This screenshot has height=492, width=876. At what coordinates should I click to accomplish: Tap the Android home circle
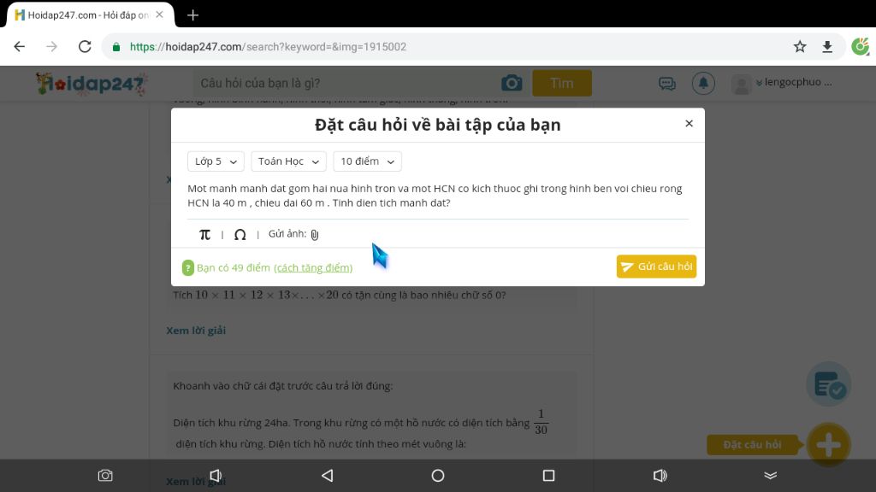[x=438, y=475]
